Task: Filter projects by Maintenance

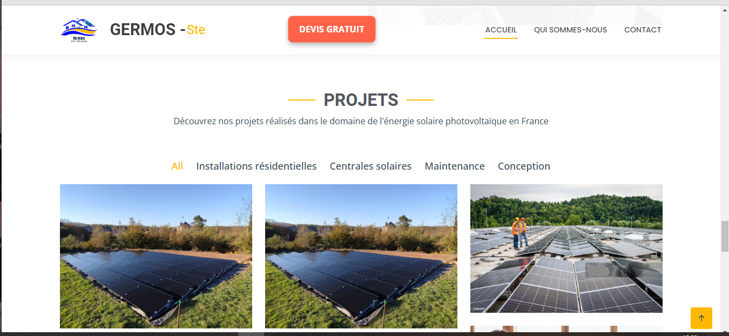Action: [x=455, y=166]
